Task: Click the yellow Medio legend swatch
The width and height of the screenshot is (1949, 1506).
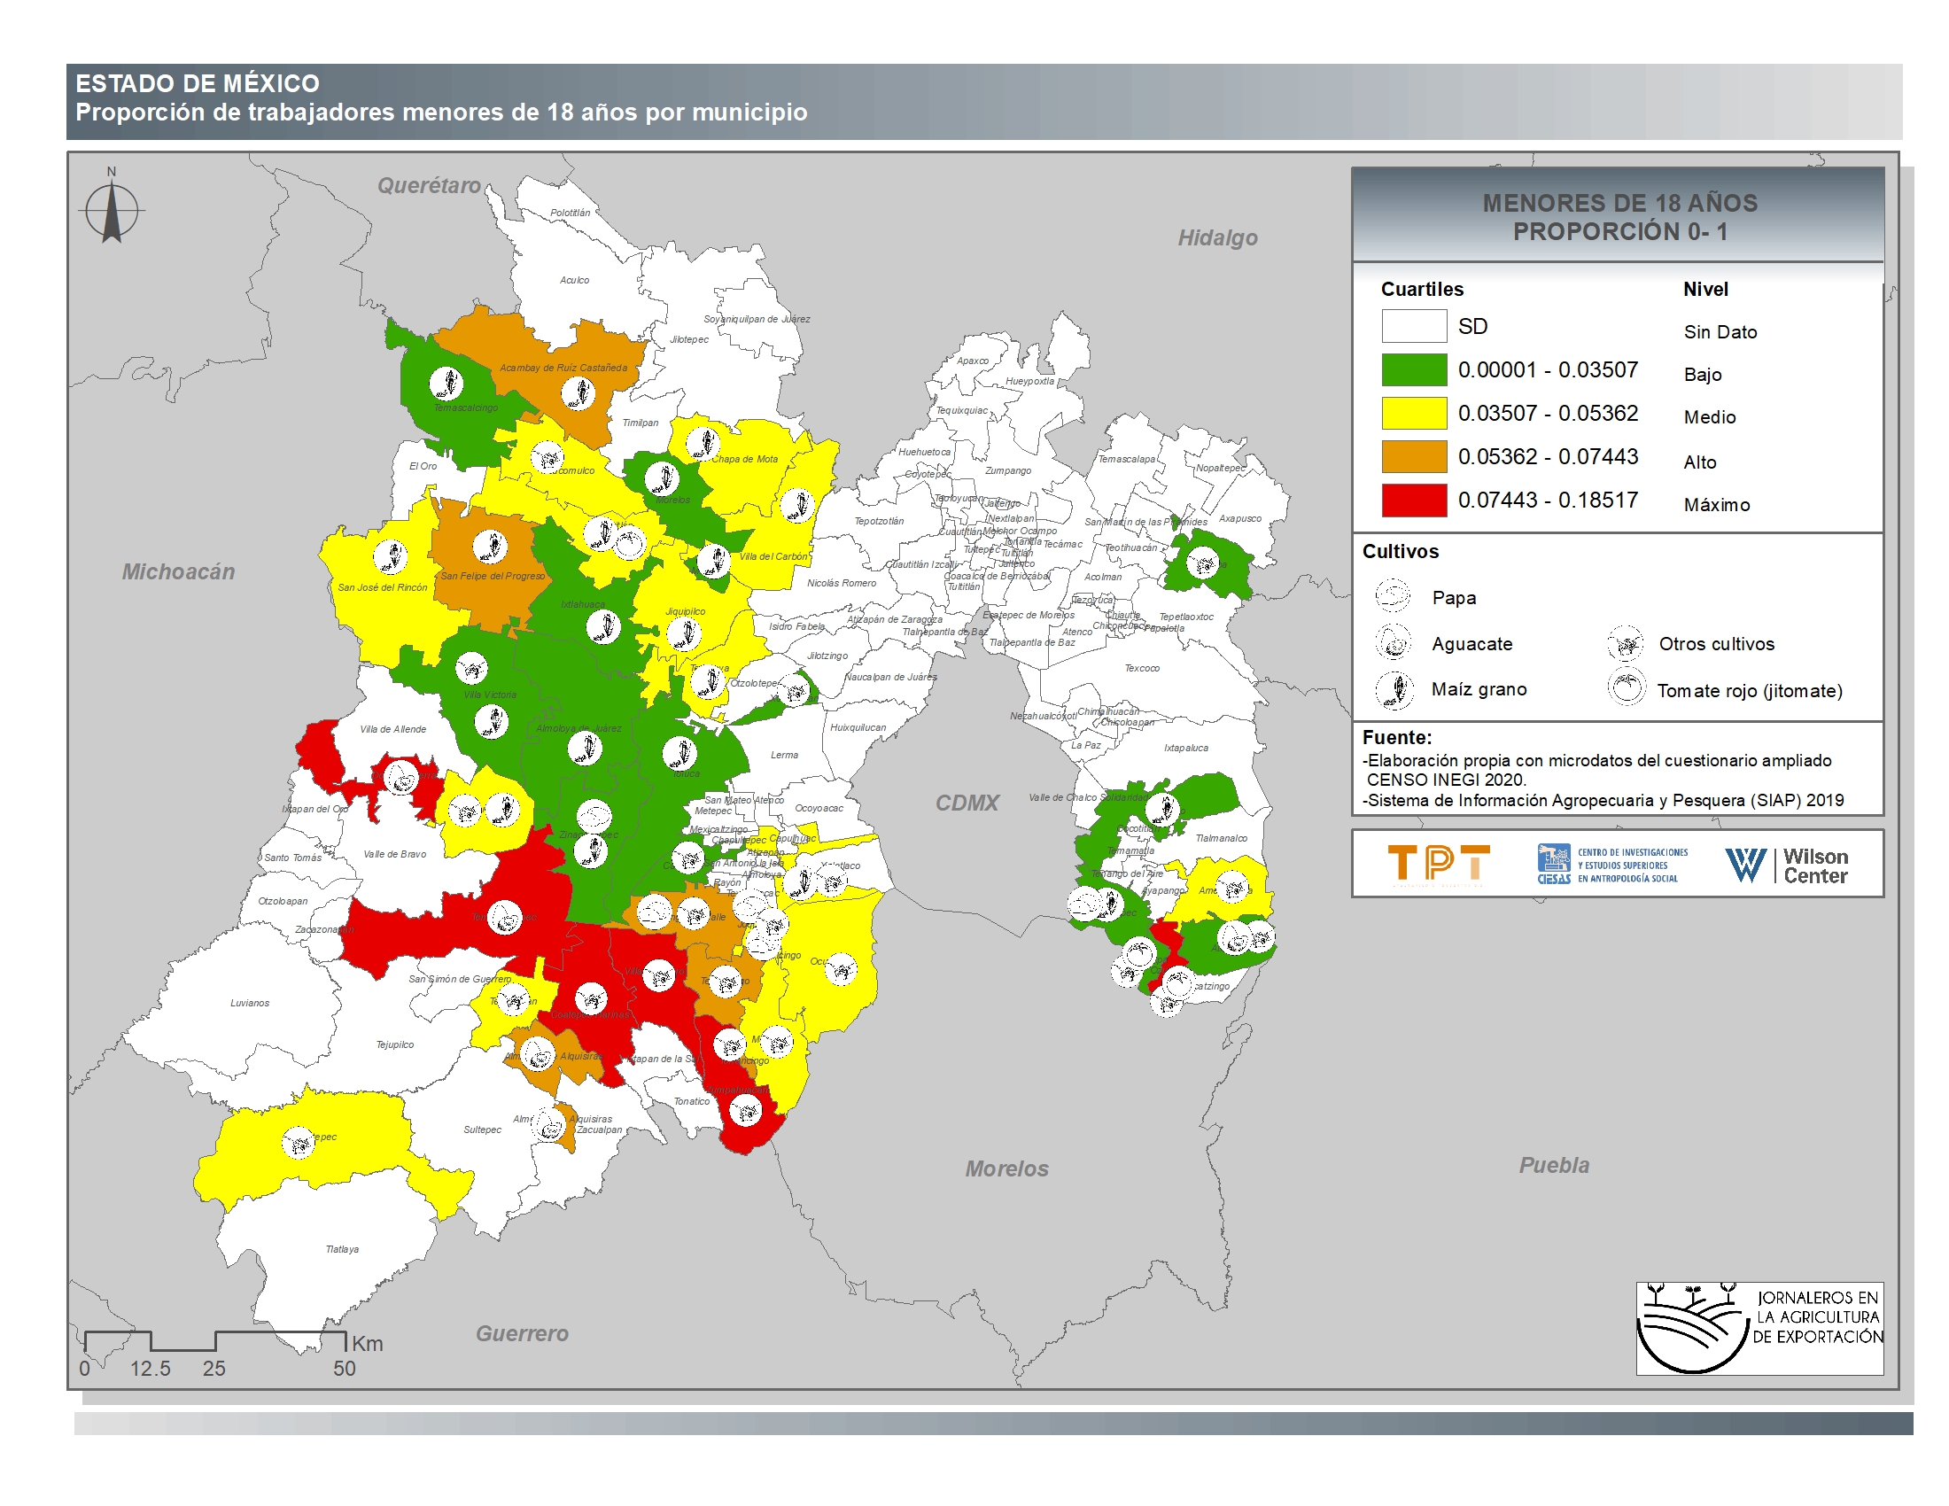Action: [1414, 413]
